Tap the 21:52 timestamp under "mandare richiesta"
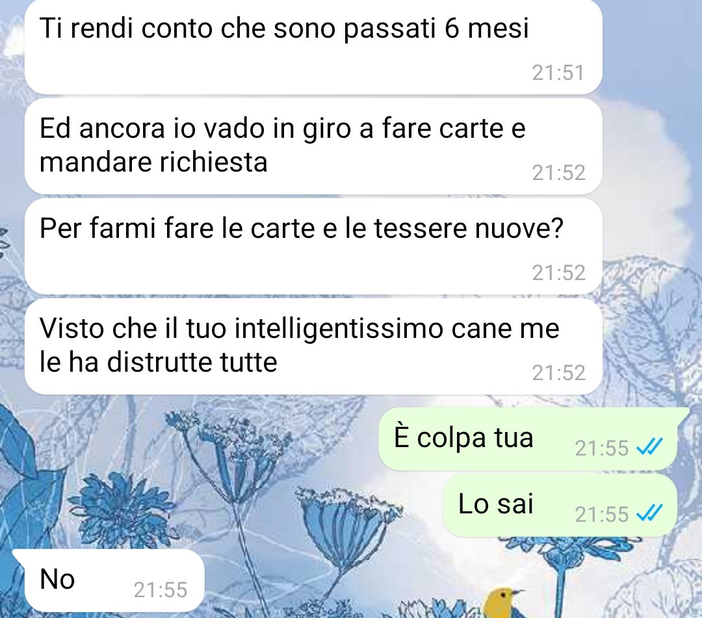Screen dimensions: 702x618 (558, 173)
